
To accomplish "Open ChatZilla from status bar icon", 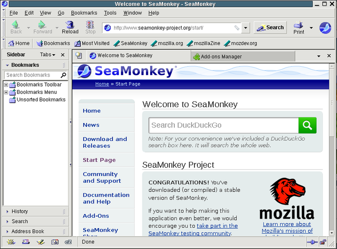I will pyautogui.click(x=68, y=242).
